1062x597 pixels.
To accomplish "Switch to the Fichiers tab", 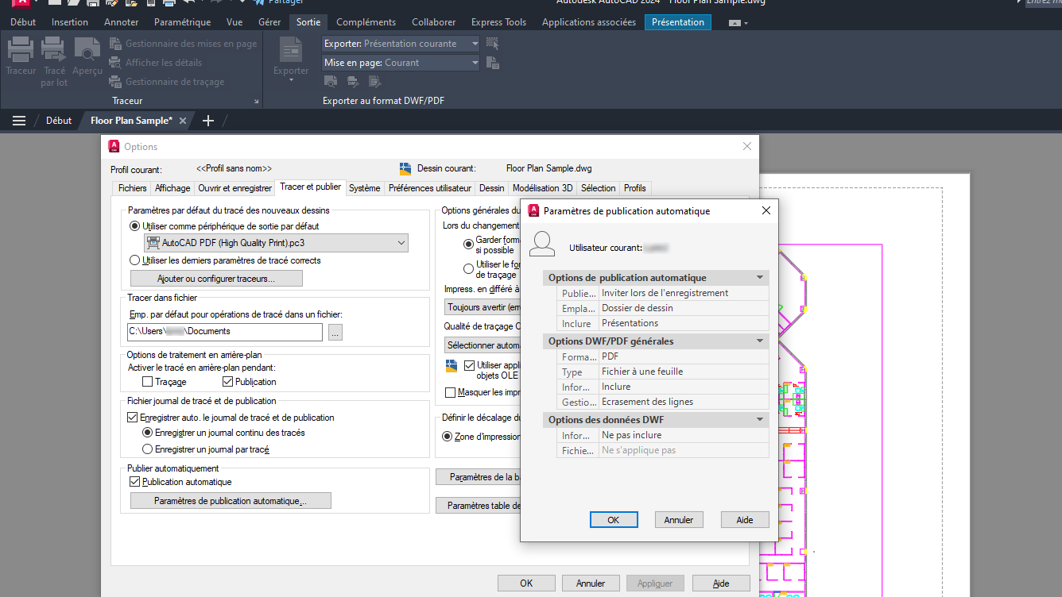I will pos(133,188).
